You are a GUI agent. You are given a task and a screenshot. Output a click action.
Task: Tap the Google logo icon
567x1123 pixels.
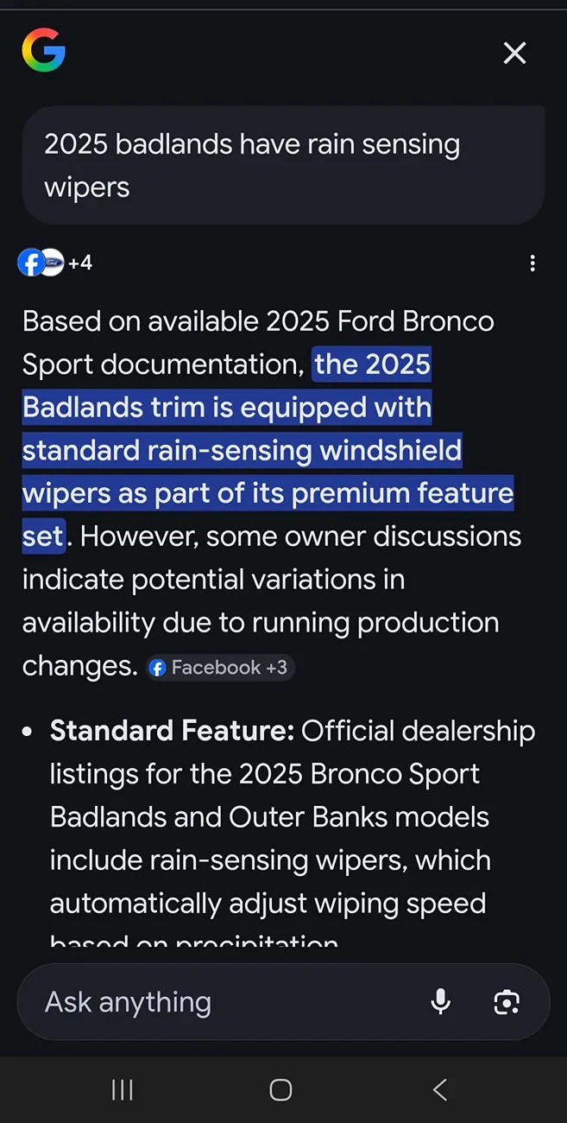click(43, 51)
